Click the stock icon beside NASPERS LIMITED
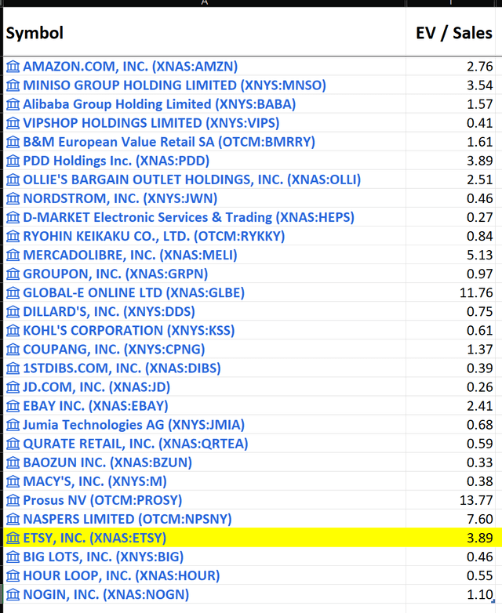The width and height of the screenshot is (502, 613). pyautogui.click(x=13, y=519)
